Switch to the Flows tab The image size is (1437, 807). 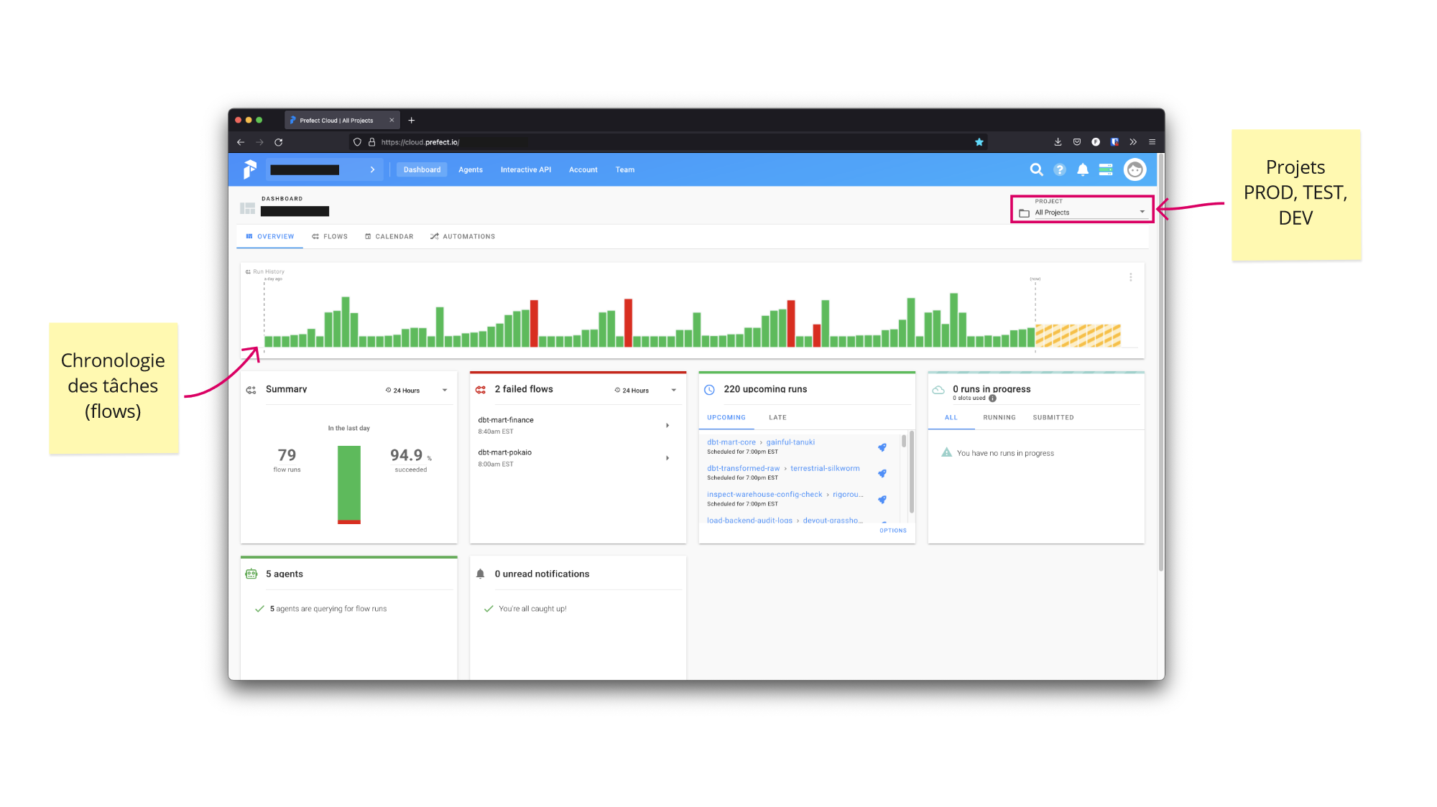tap(330, 236)
